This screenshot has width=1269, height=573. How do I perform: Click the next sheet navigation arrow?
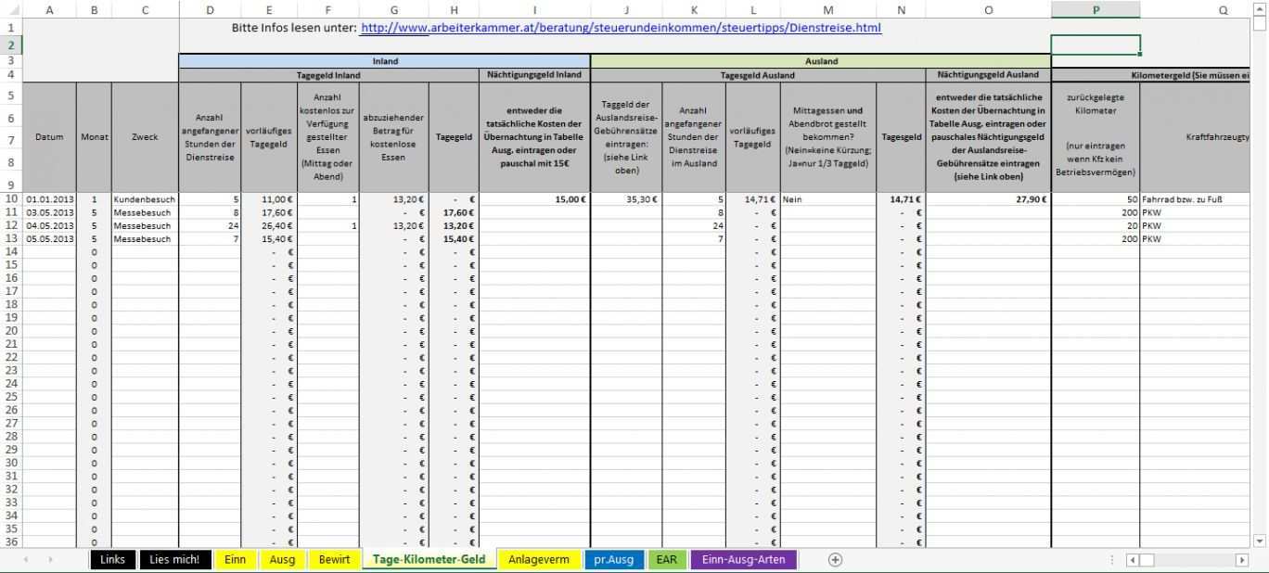(x=50, y=560)
